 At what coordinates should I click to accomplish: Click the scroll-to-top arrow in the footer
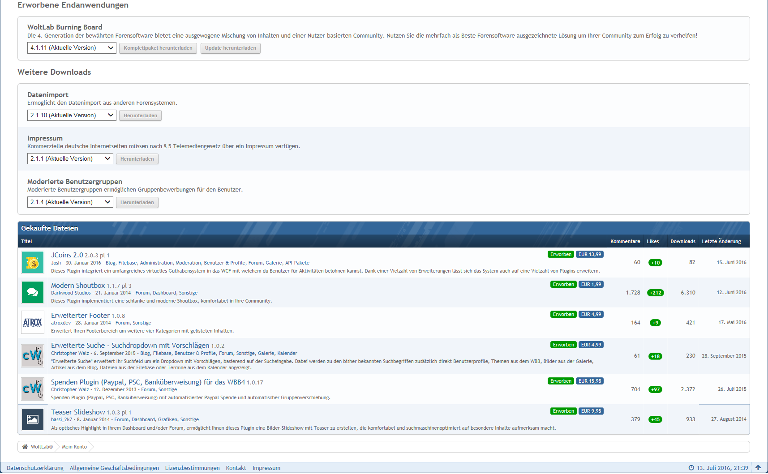[758, 468]
